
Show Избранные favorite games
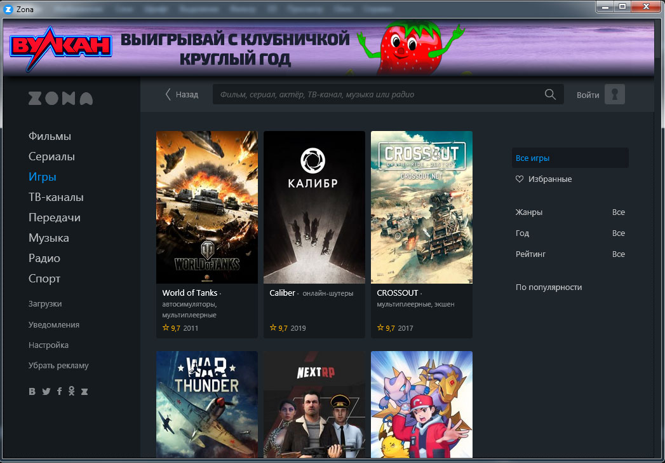coord(543,179)
